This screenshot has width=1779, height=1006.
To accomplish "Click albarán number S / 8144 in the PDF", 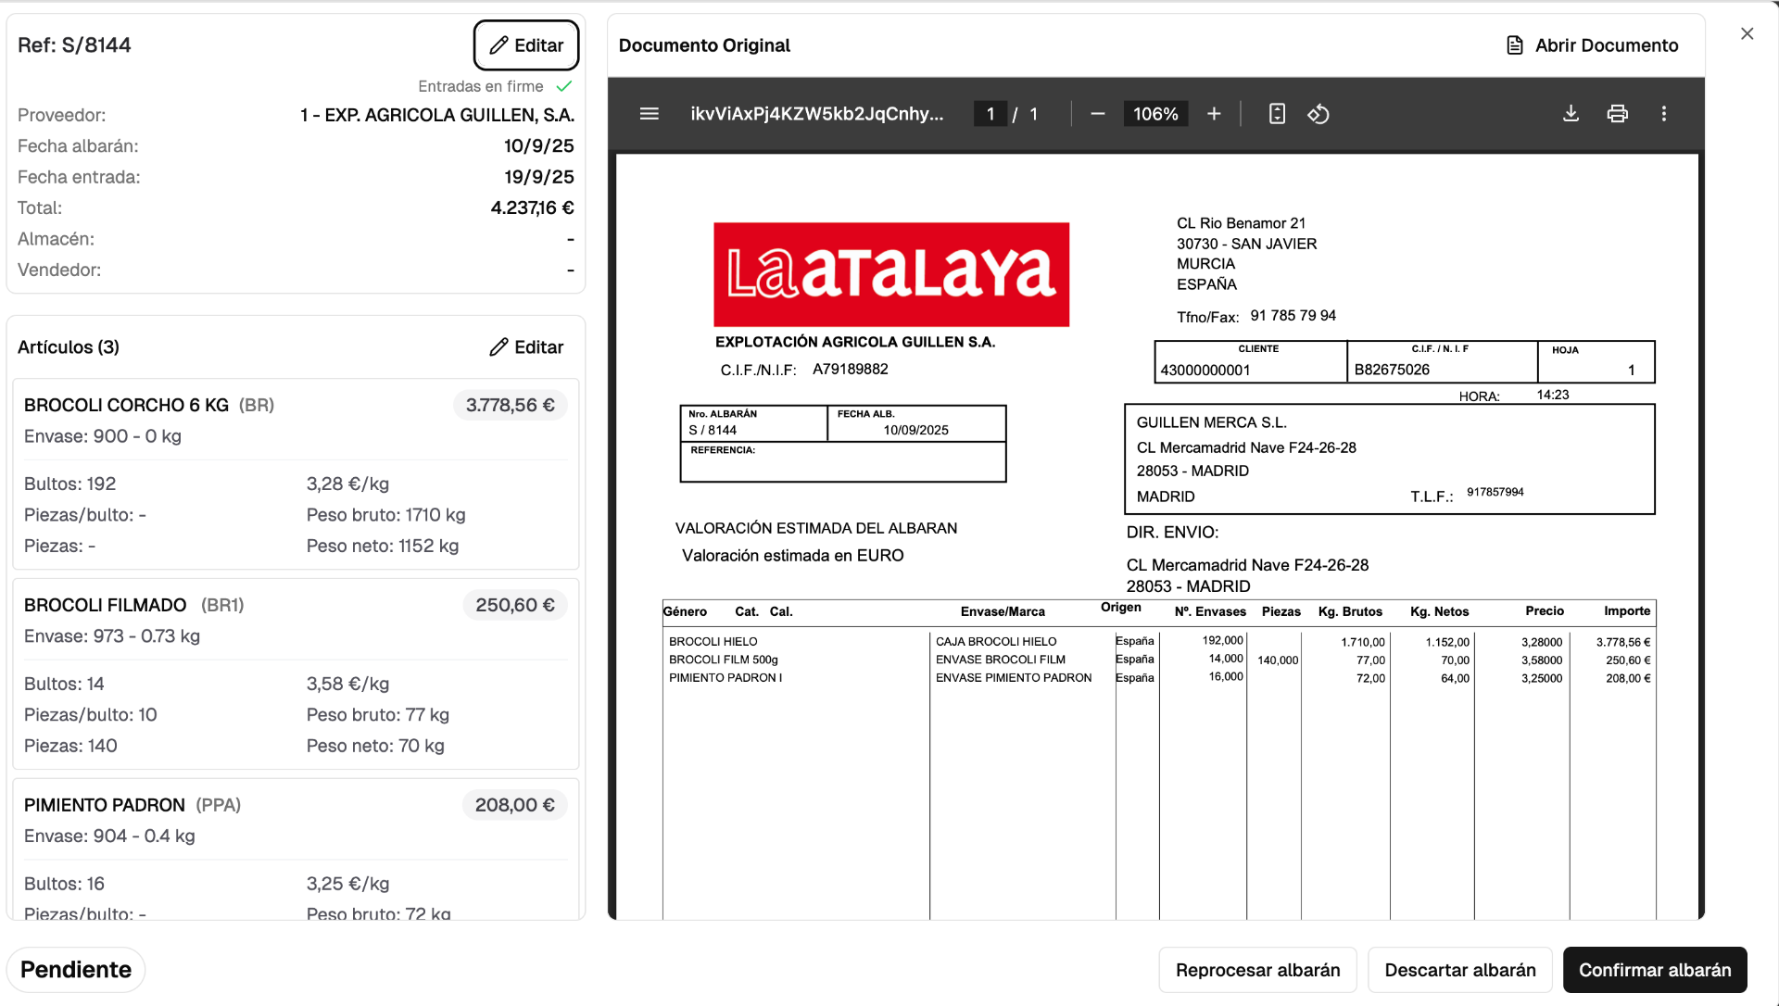I will point(713,430).
